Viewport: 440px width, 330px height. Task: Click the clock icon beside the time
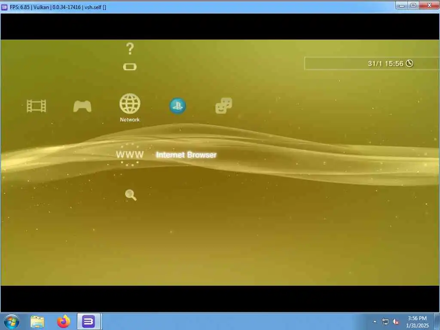click(409, 64)
